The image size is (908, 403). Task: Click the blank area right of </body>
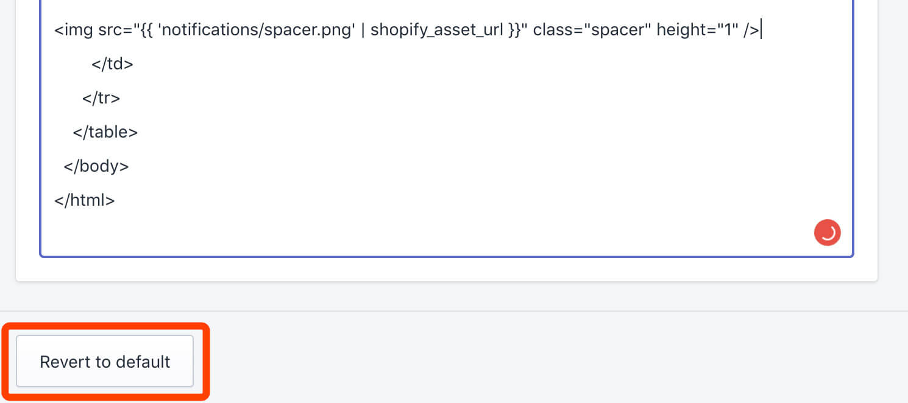click(x=488, y=166)
